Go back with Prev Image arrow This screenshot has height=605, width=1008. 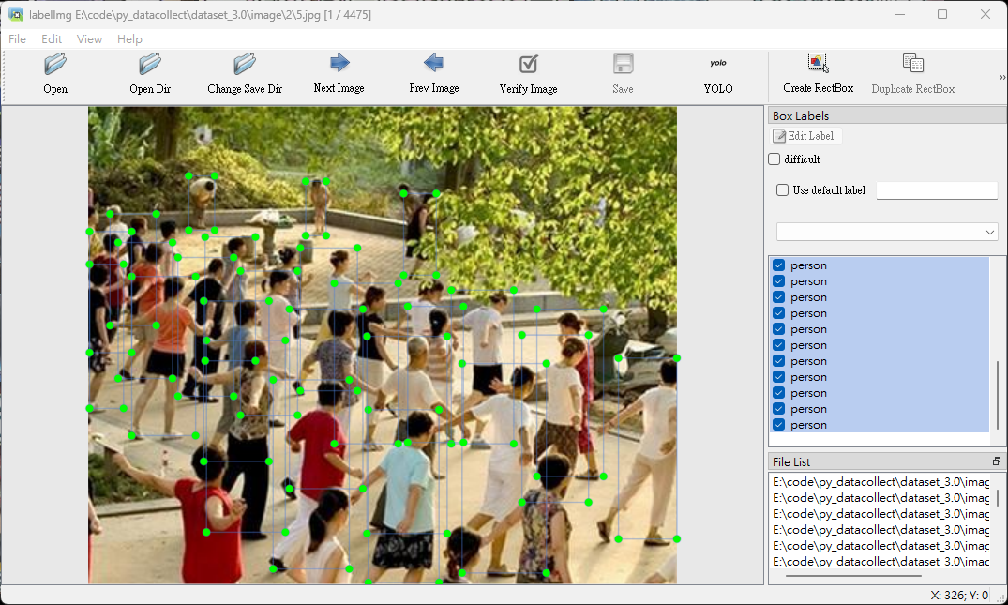(x=433, y=64)
